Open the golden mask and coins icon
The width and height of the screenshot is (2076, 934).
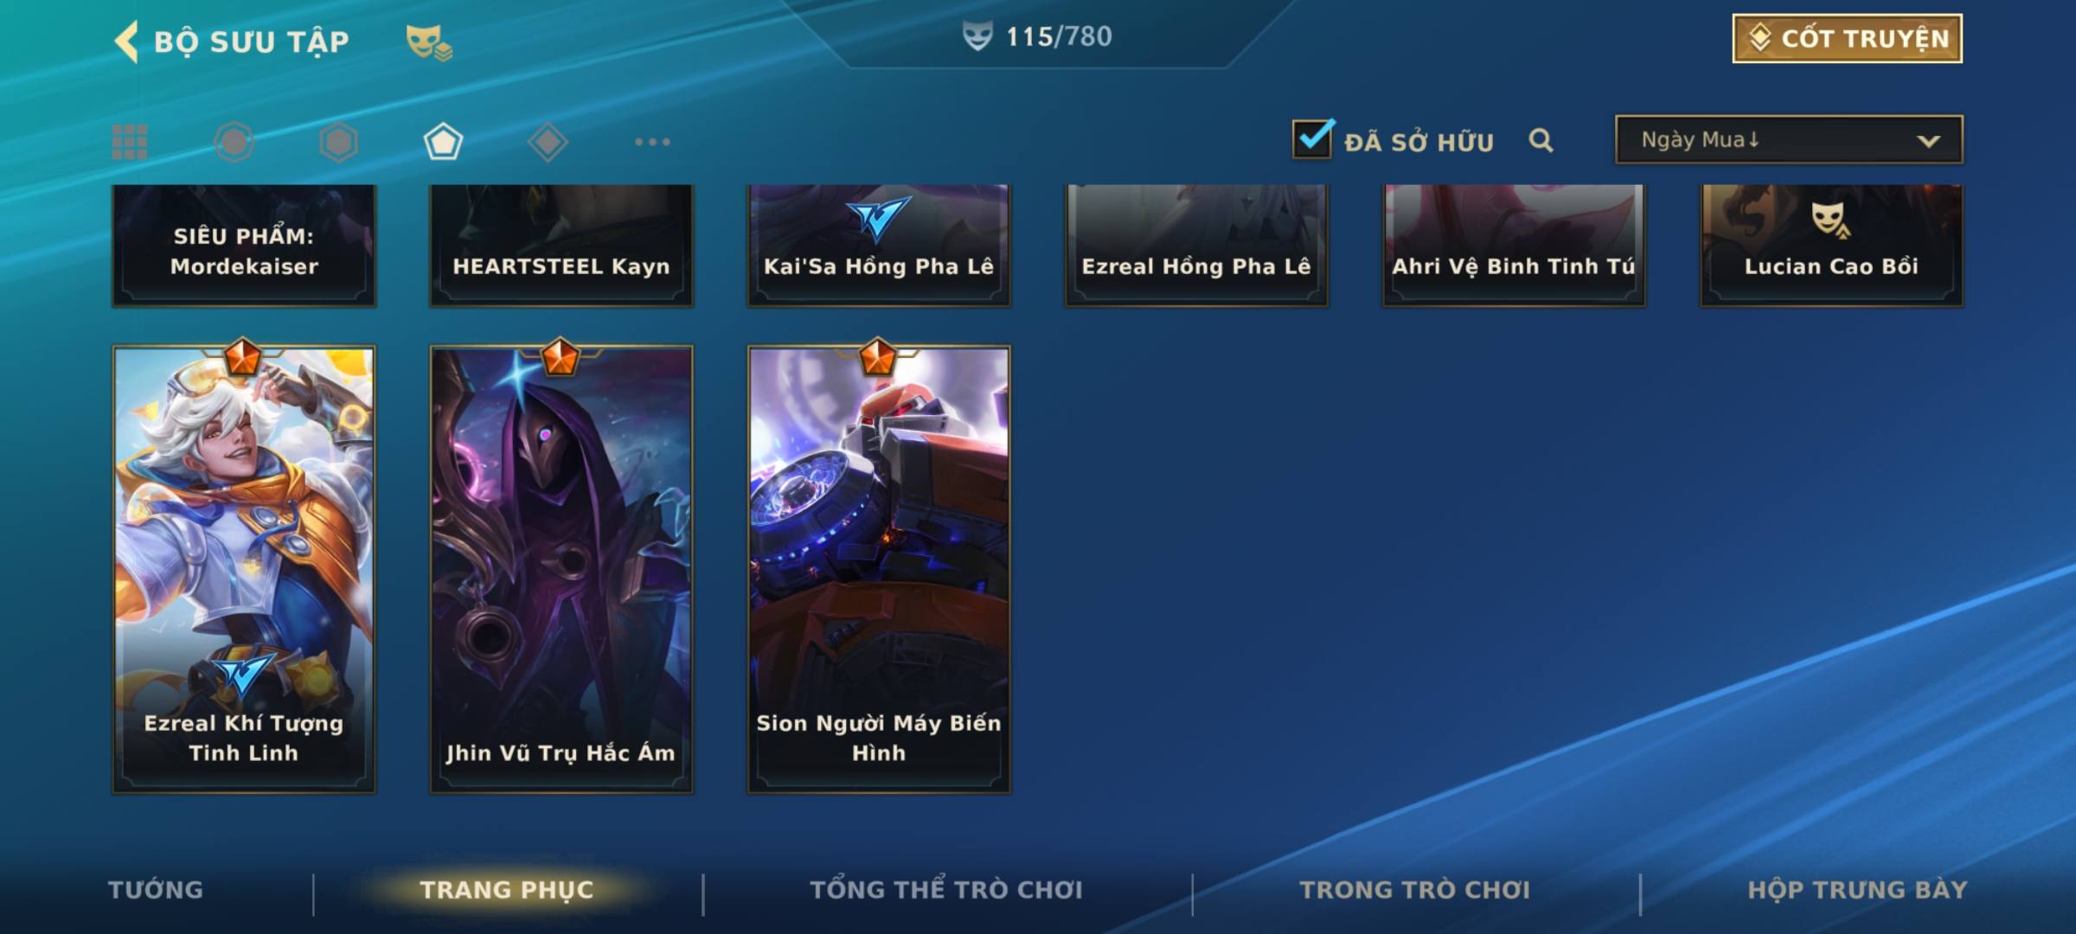pos(429,42)
